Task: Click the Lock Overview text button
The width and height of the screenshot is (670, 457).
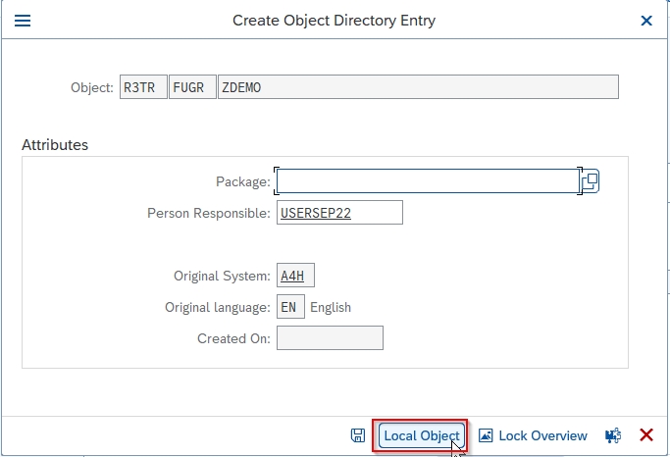Action: (542, 435)
